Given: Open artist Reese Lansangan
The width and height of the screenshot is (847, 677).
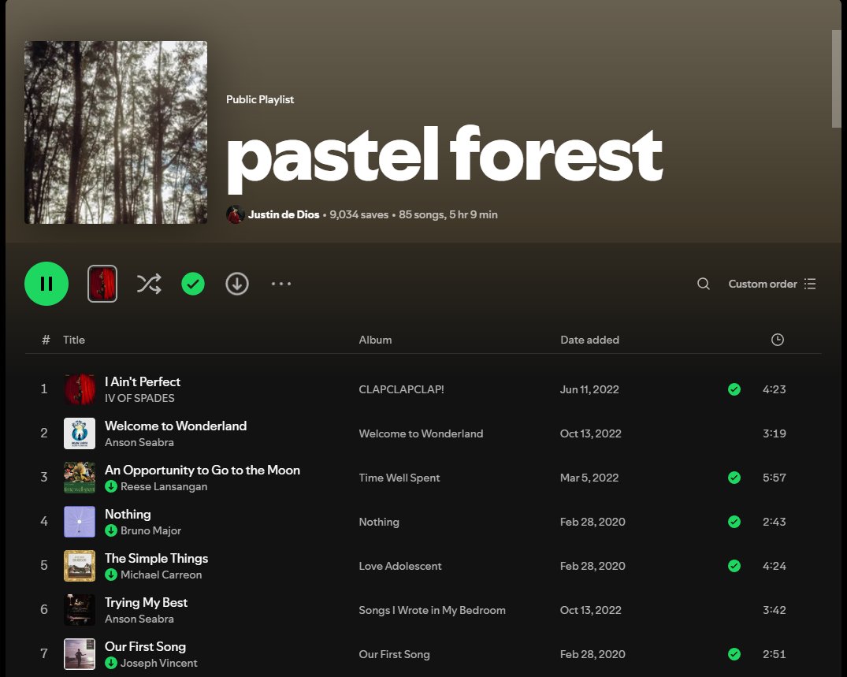Looking at the screenshot, I should point(164,486).
